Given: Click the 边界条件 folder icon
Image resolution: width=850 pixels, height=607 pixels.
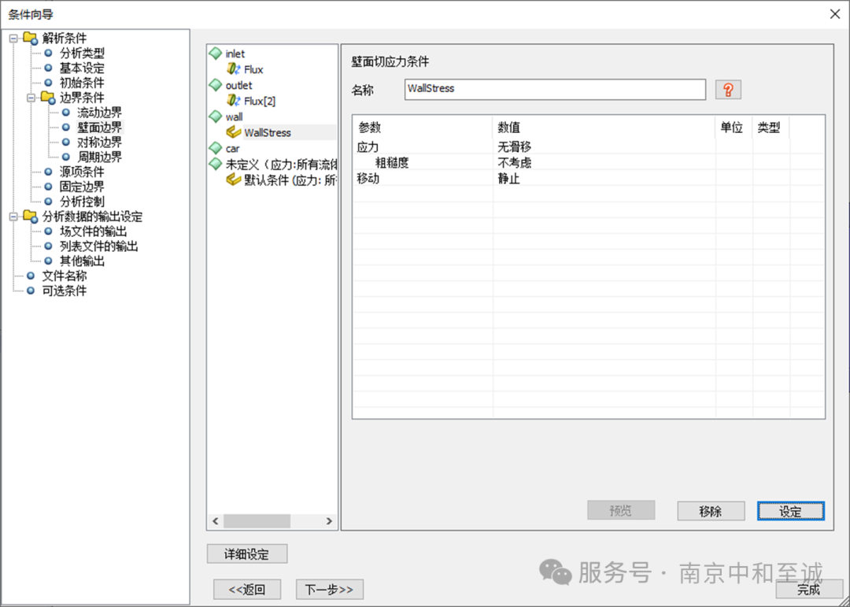Looking at the screenshot, I should pos(48,98).
